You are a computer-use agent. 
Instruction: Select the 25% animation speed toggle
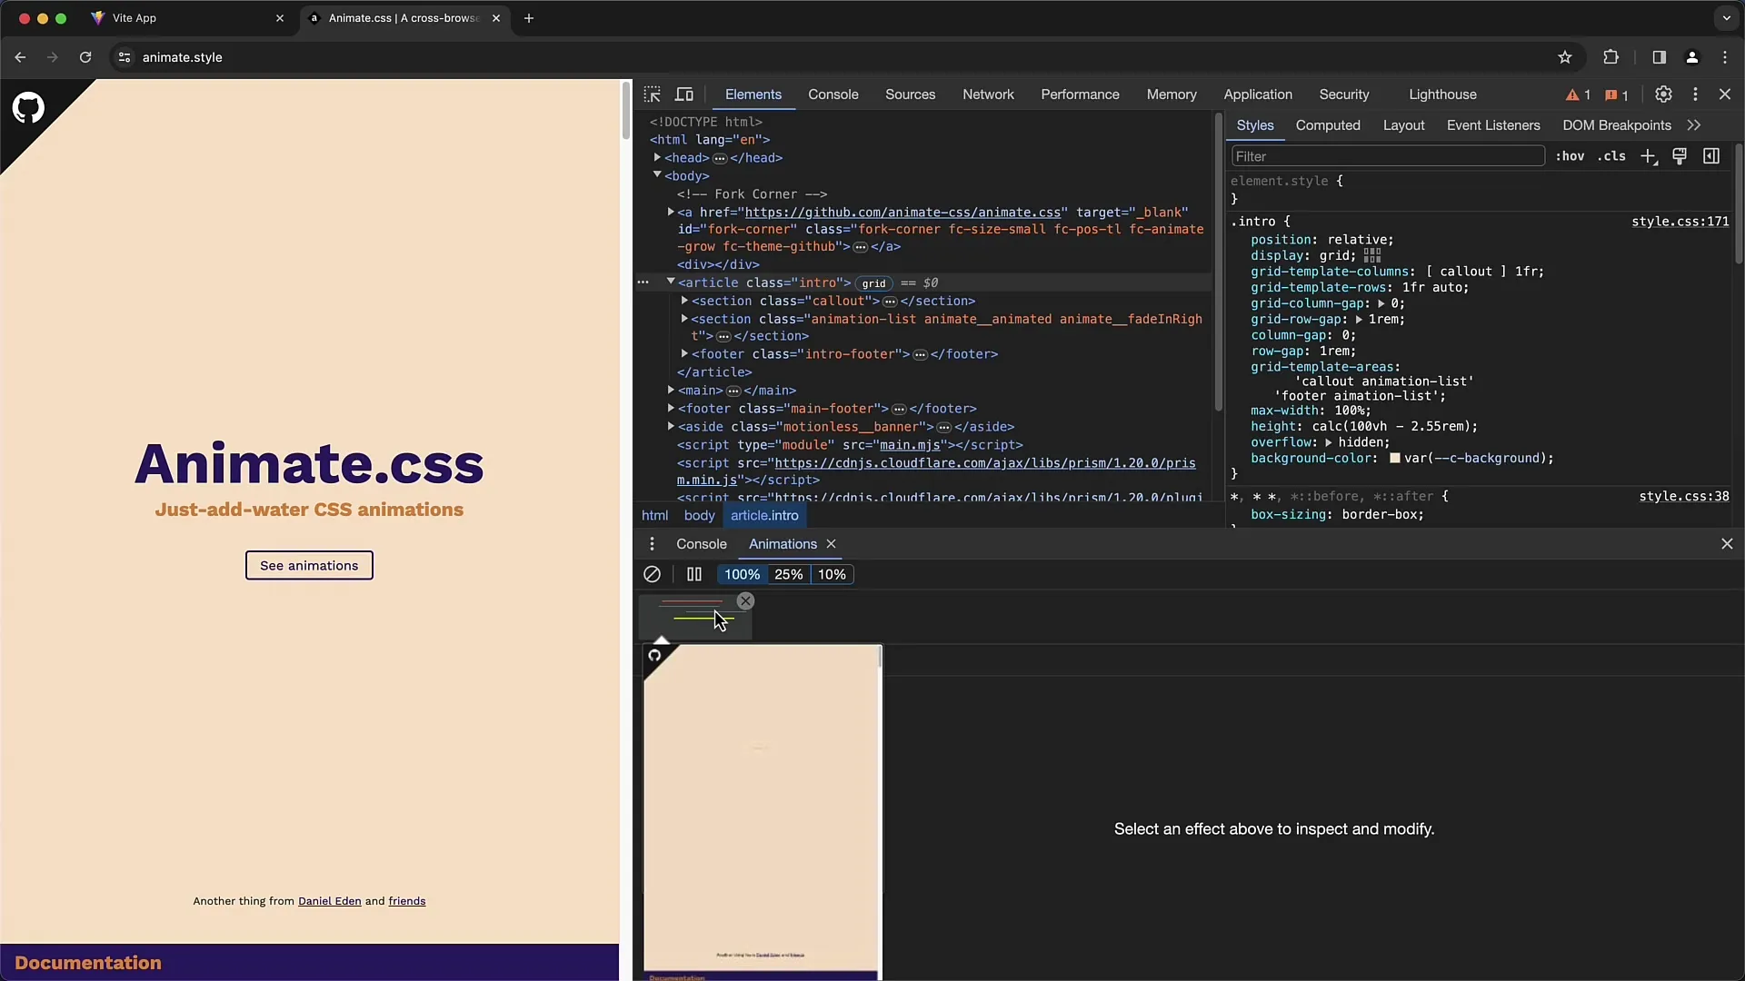pyautogui.click(x=787, y=574)
